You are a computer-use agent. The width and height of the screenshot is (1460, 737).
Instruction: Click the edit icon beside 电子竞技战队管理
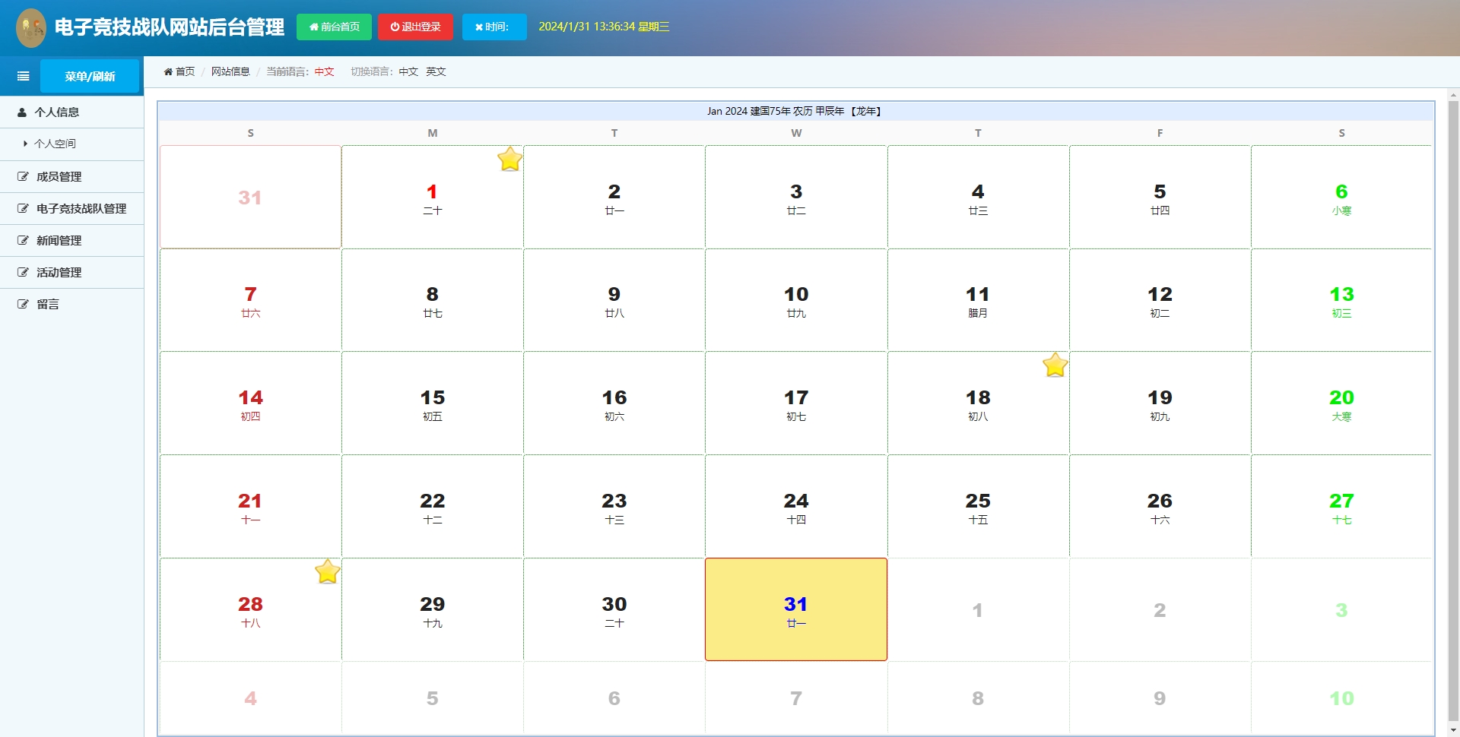click(23, 208)
